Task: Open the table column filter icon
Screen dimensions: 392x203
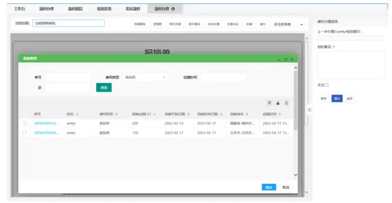Action: click(x=269, y=103)
